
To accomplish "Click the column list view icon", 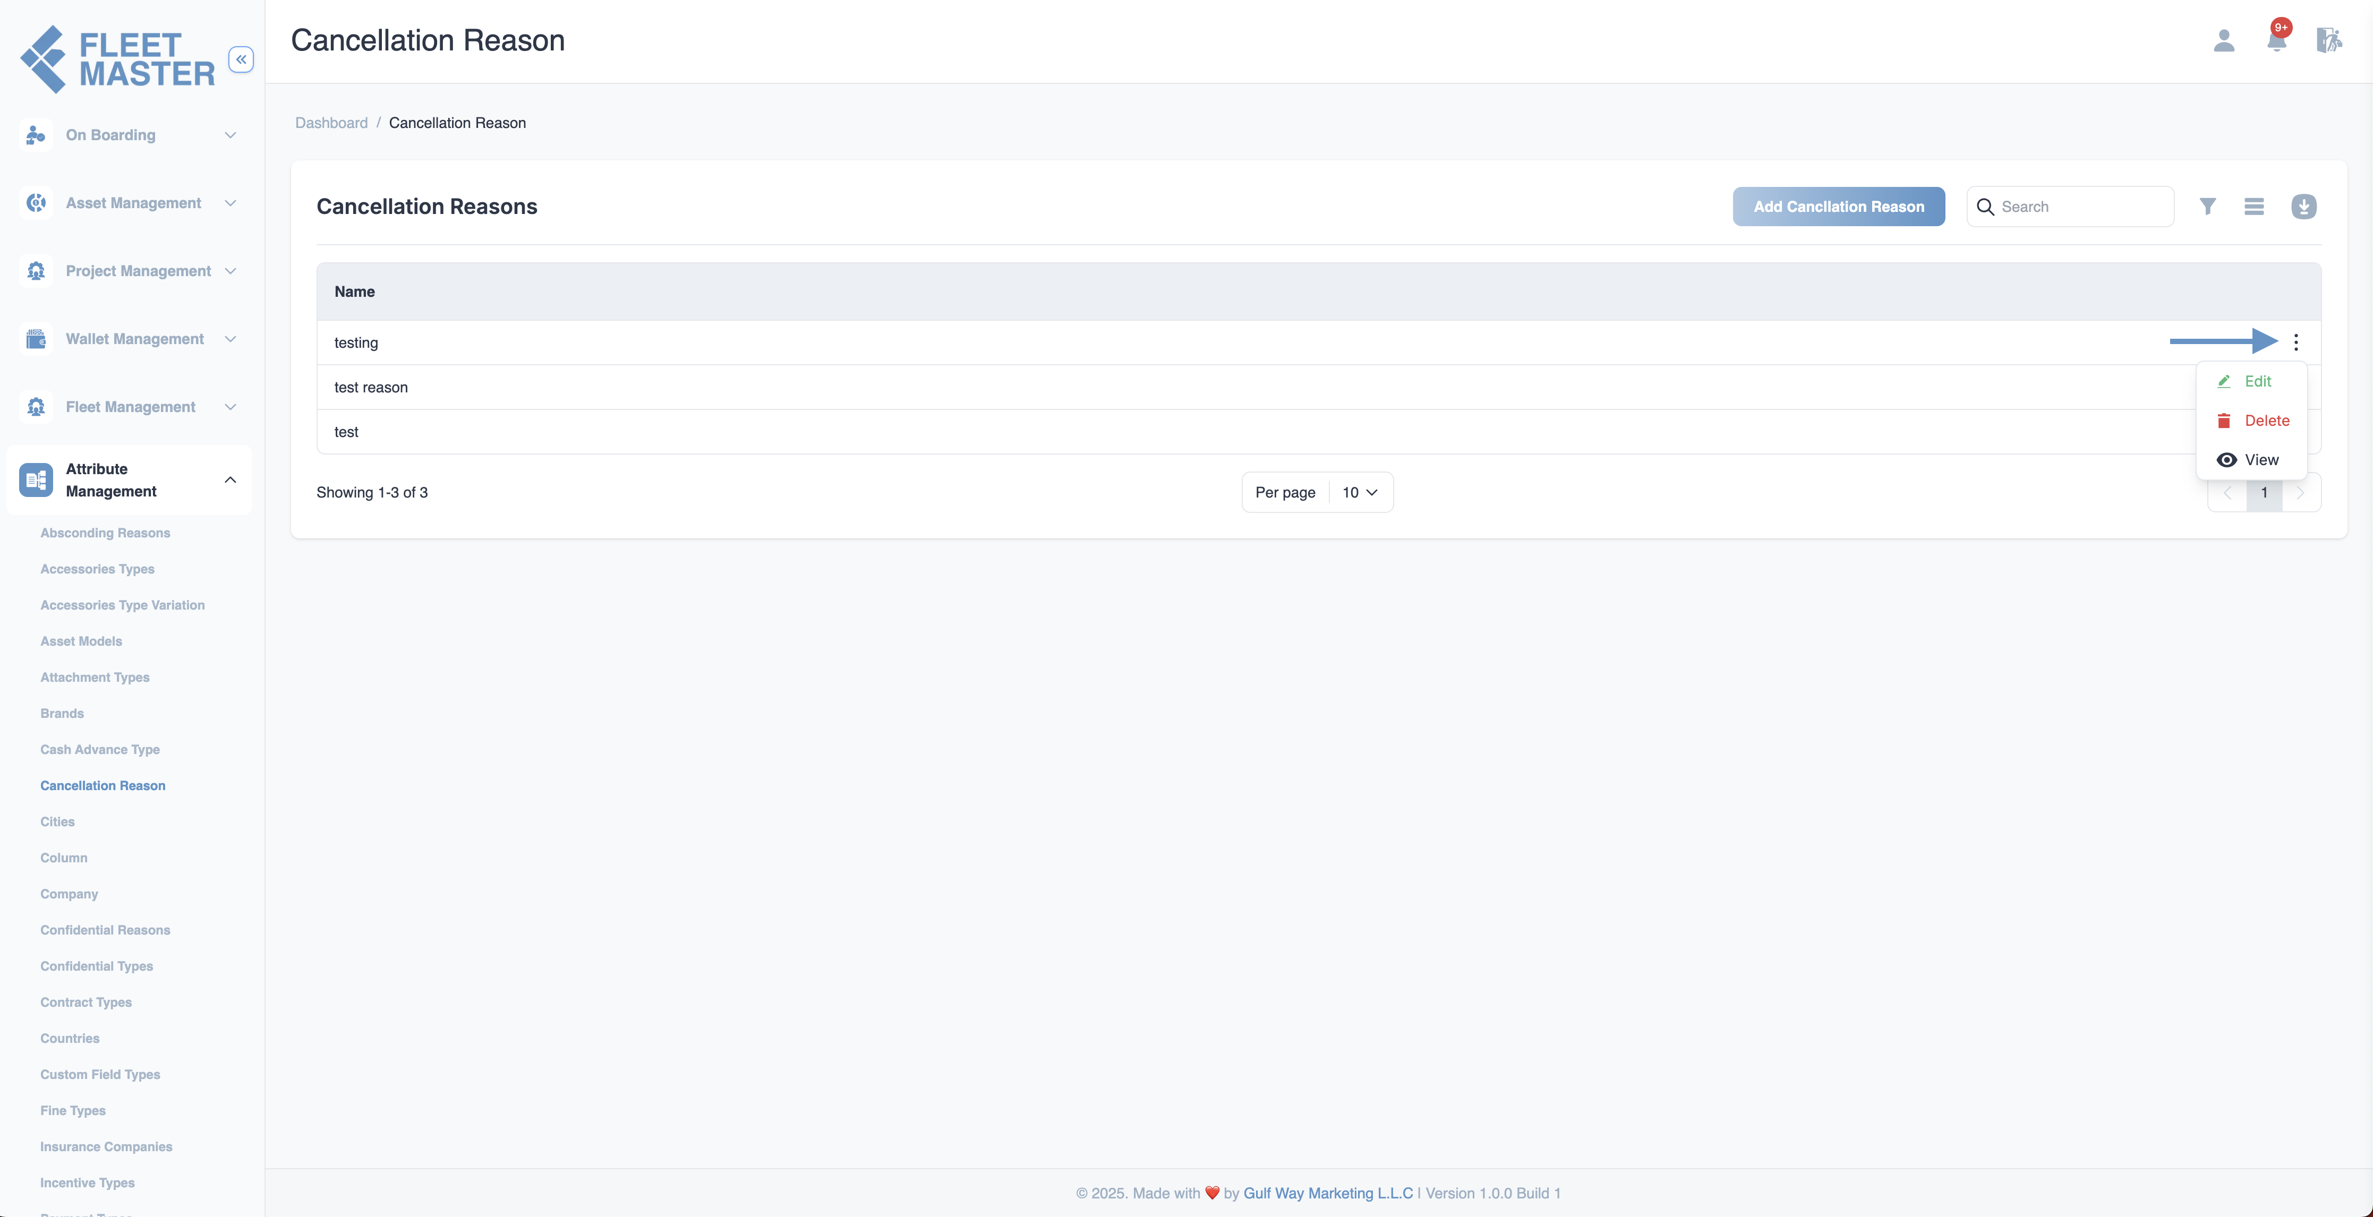I will (x=2254, y=207).
